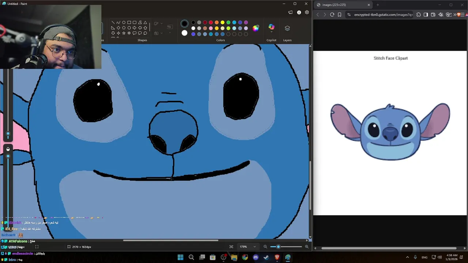Viewport: 468px width, 263px height.
Task: Select the diamond shape tool
Action: click(118, 28)
